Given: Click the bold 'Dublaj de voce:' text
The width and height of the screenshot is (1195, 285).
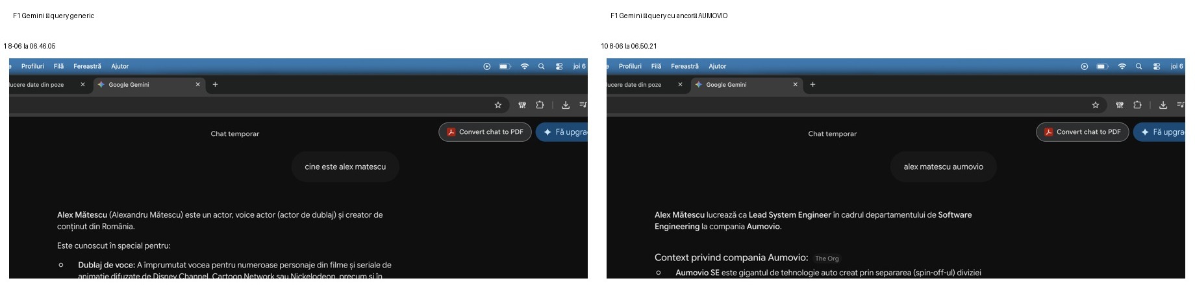Looking at the screenshot, I should point(107,265).
